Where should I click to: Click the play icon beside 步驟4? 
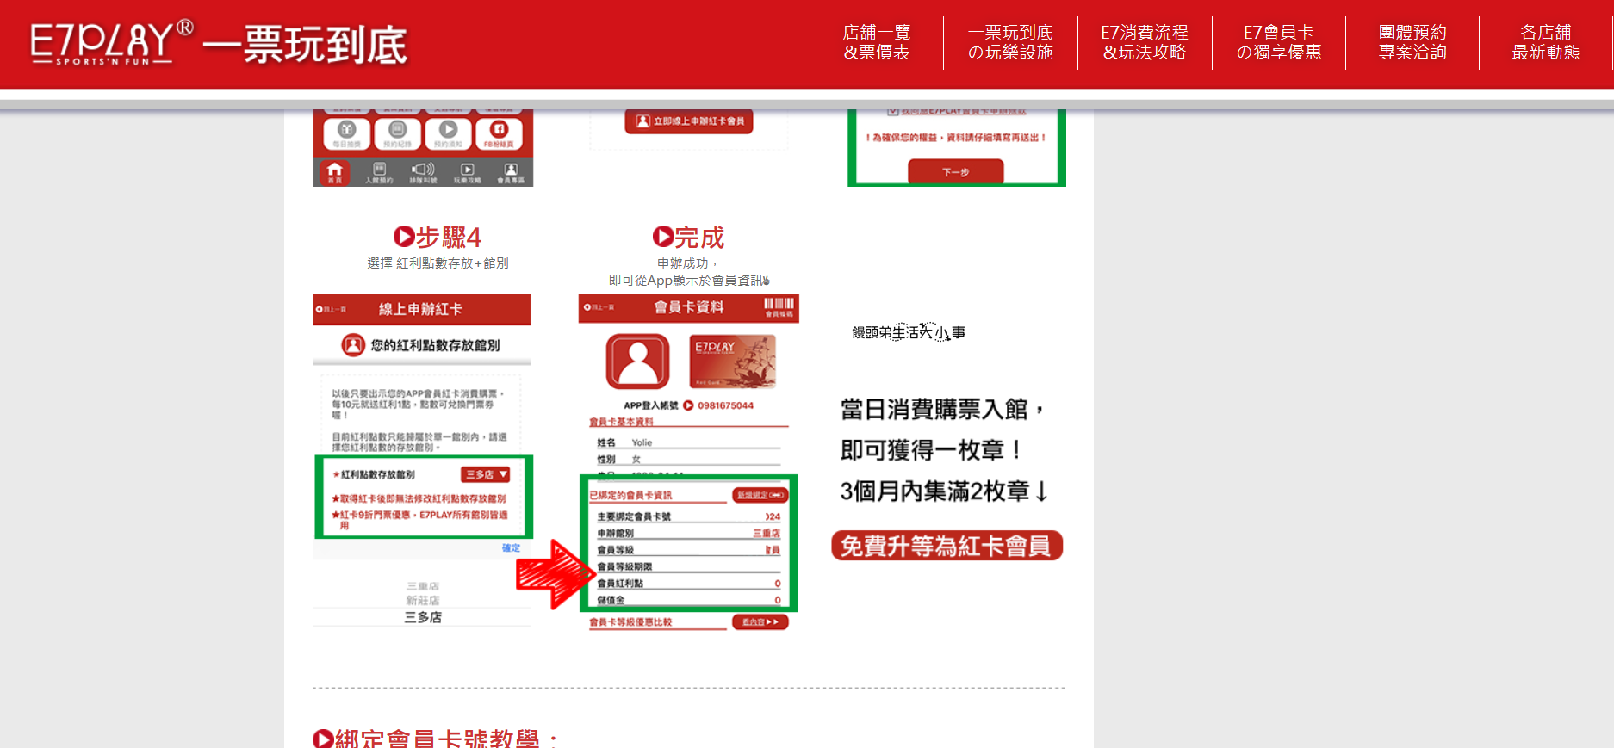tap(404, 236)
